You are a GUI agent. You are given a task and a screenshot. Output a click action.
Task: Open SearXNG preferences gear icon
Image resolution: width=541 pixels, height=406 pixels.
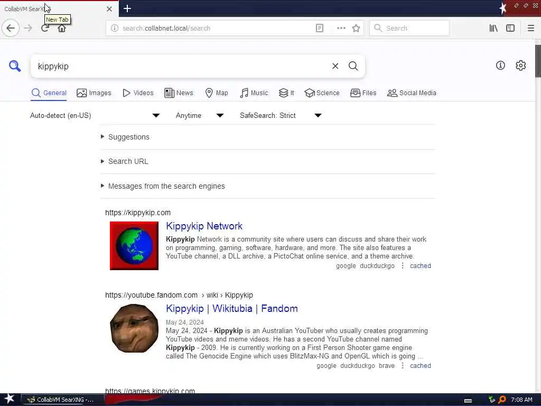point(520,65)
